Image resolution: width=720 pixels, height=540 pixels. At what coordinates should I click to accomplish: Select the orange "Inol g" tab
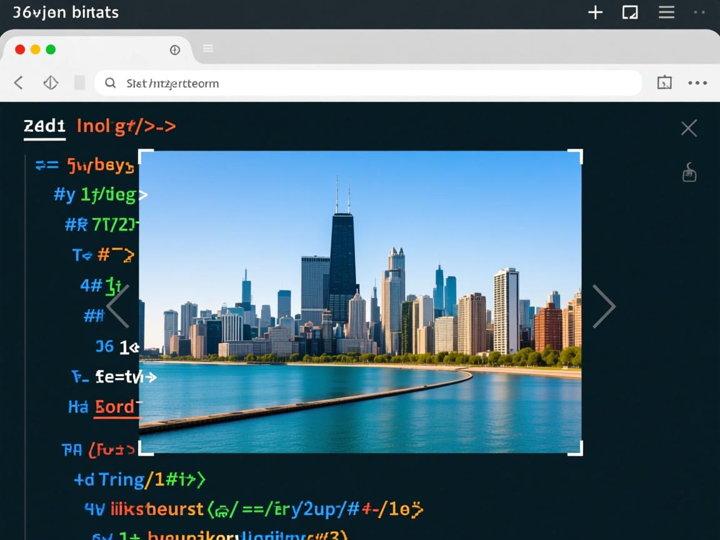(126, 126)
